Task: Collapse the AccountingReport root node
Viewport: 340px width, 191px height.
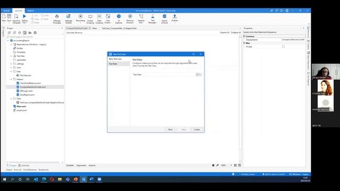Action: tap(8, 40)
